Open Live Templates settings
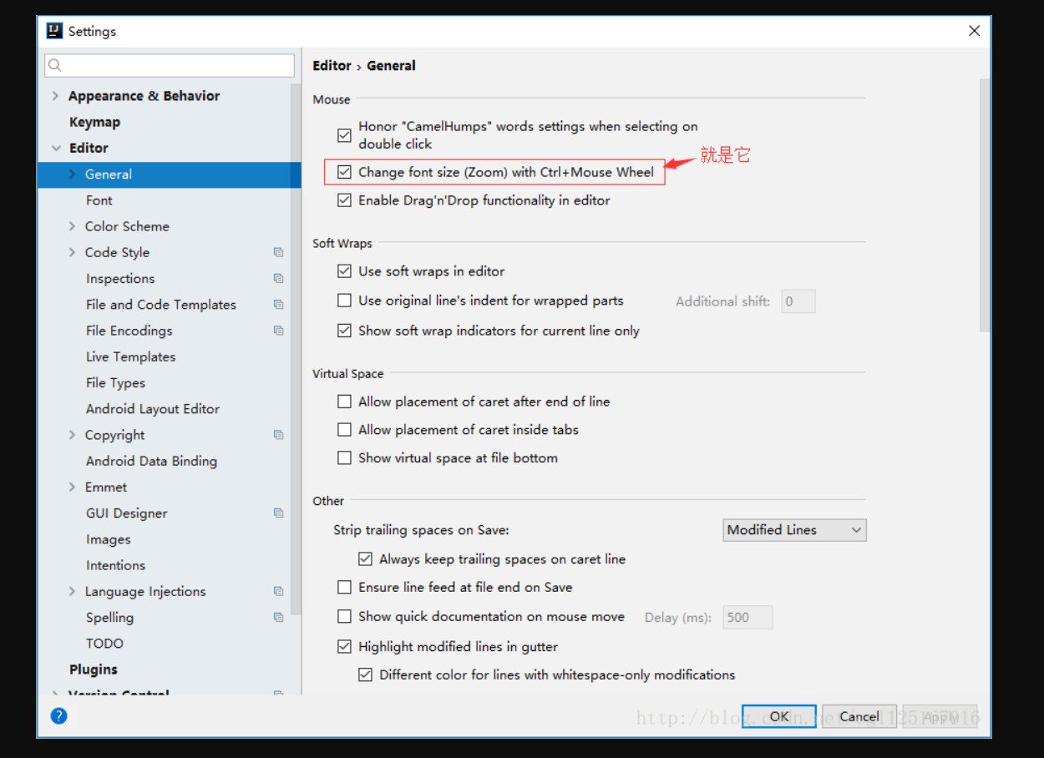The image size is (1044, 758). [x=130, y=356]
